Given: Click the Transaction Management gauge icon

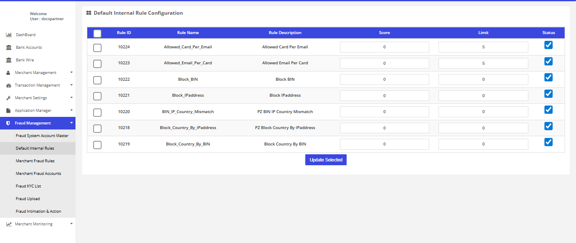Looking at the screenshot, I should (x=8, y=85).
